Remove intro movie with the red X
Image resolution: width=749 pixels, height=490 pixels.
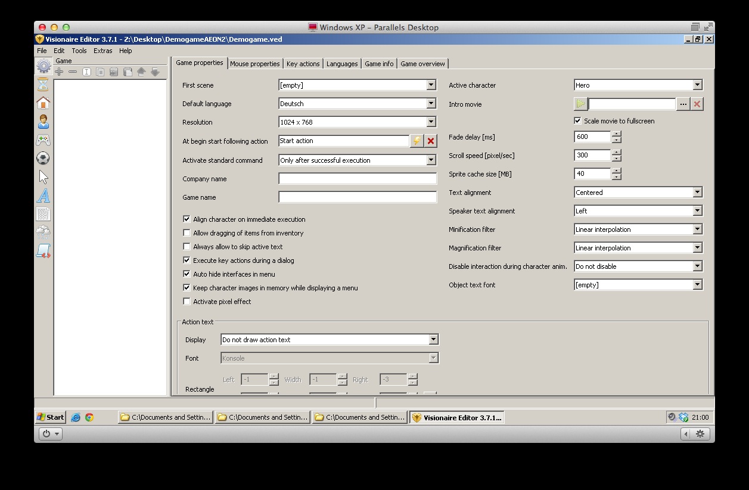pyautogui.click(x=697, y=104)
